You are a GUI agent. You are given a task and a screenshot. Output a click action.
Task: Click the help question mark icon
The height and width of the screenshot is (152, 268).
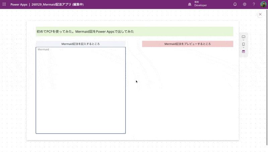tap(254, 4)
